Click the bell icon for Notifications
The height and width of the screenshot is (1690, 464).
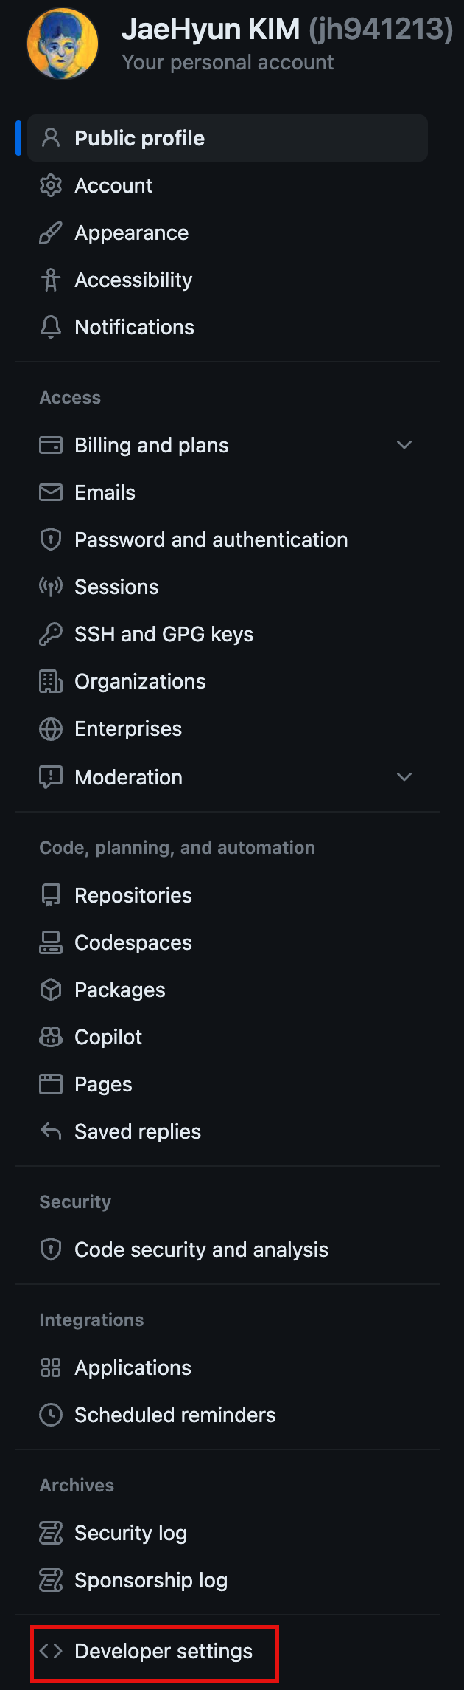[x=51, y=327]
